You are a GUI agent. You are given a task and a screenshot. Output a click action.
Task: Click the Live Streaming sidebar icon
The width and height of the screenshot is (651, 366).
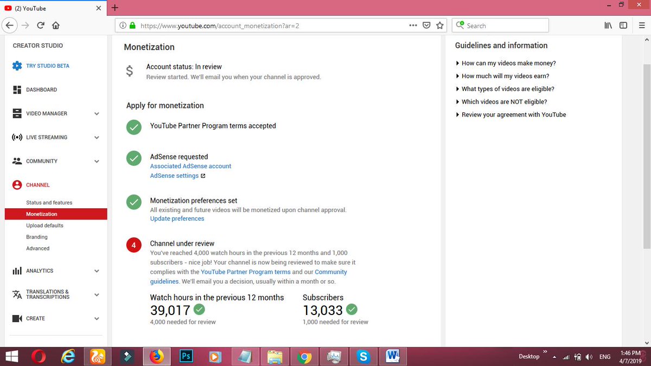pos(17,137)
